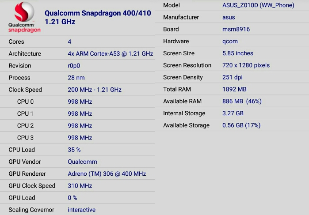Click the Available Storage value 0.56 GB (17%)
309x215 pixels.
[241, 125]
